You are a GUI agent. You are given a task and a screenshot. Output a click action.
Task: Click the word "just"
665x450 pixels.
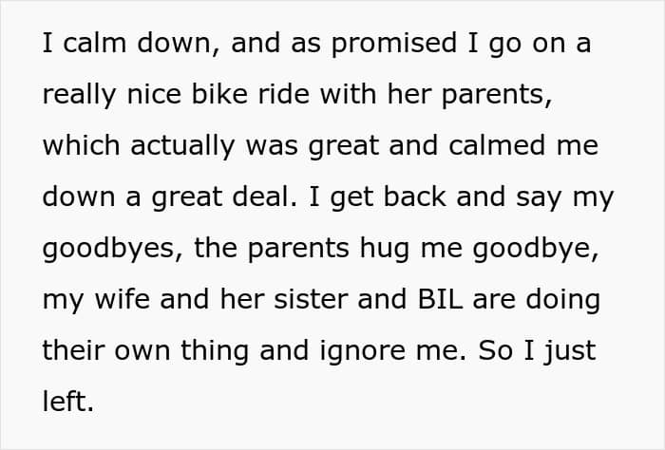pos(574,350)
